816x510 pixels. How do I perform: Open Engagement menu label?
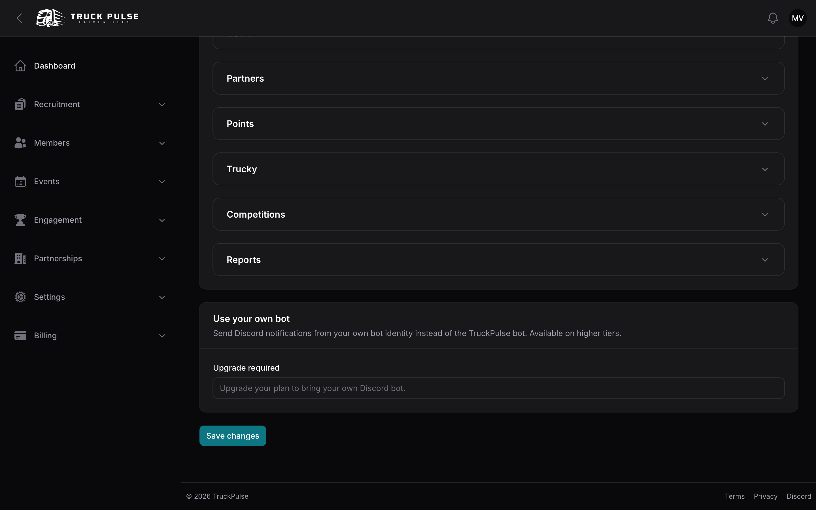58,220
